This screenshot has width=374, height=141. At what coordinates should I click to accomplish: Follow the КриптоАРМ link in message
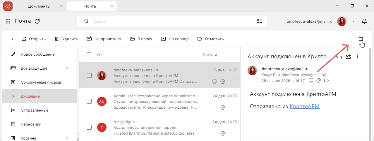point(304,106)
